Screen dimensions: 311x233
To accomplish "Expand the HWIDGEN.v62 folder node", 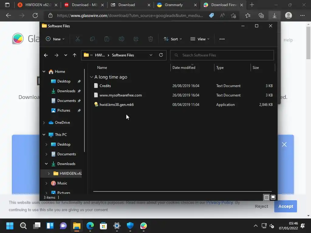I will [x=49, y=173].
